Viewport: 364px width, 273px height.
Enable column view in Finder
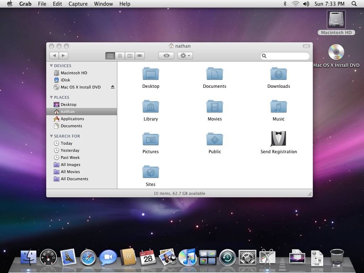130,55
